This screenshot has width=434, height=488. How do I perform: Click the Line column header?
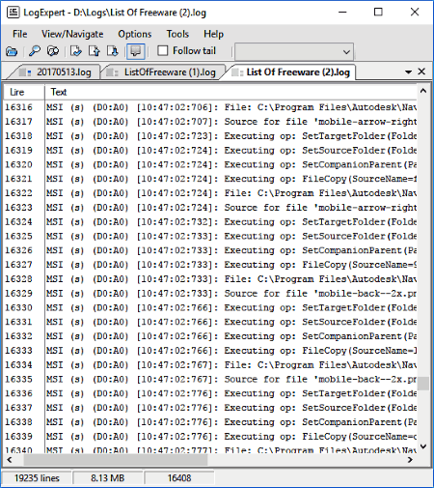click(23, 92)
